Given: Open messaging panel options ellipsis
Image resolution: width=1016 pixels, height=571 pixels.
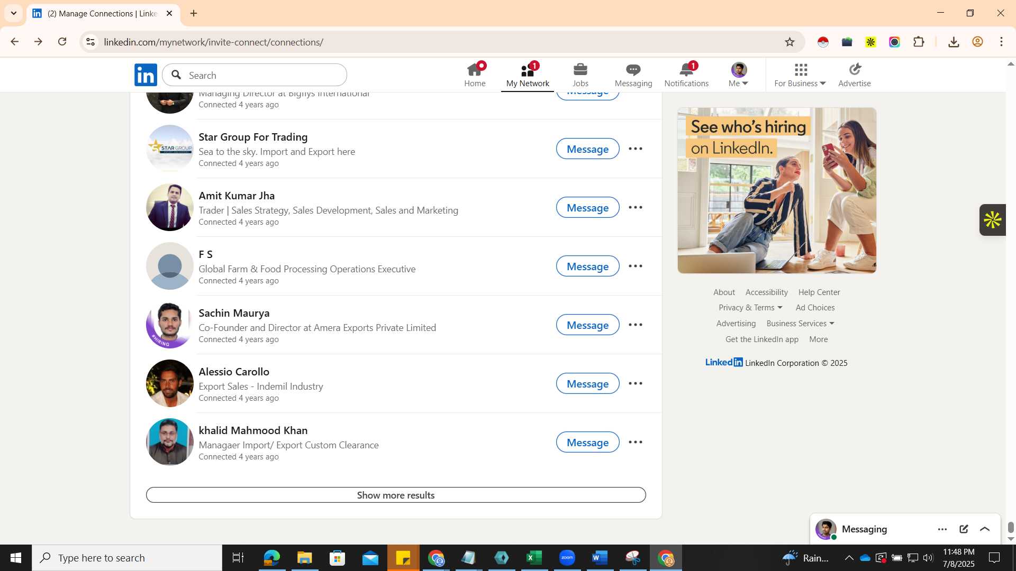Looking at the screenshot, I should [x=942, y=529].
